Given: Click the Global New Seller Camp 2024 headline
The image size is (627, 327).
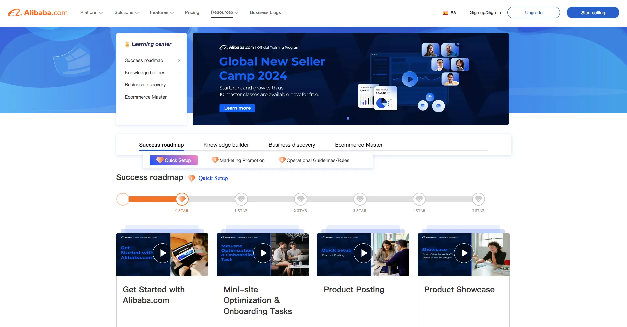Looking at the screenshot, I should [272, 68].
